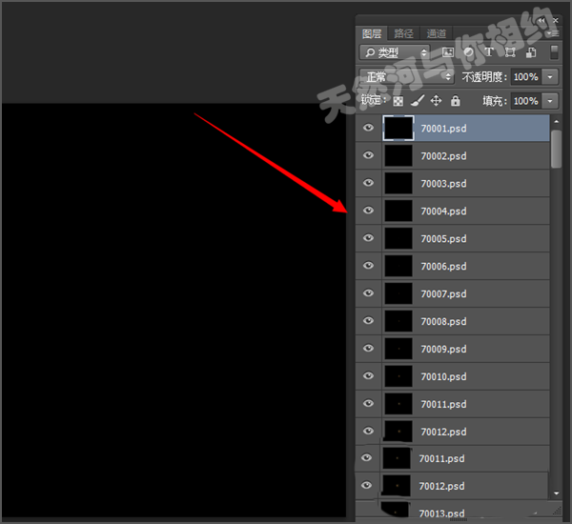572x524 pixels.
Task: Select the 70001.psd layer thumbnail
Action: tap(398, 128)
